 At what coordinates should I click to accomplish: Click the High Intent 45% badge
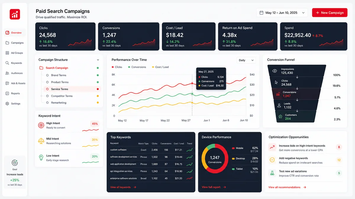(x=95, y=124)
